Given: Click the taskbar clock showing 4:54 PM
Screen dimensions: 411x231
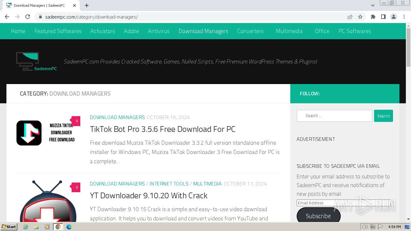Looking at the screenshot, I should (394, 227).
